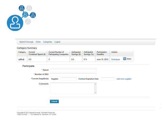Open the Categories nav link
Image resolution: width=166 pixels, height=126 pixels.
[x=47, y=42]
